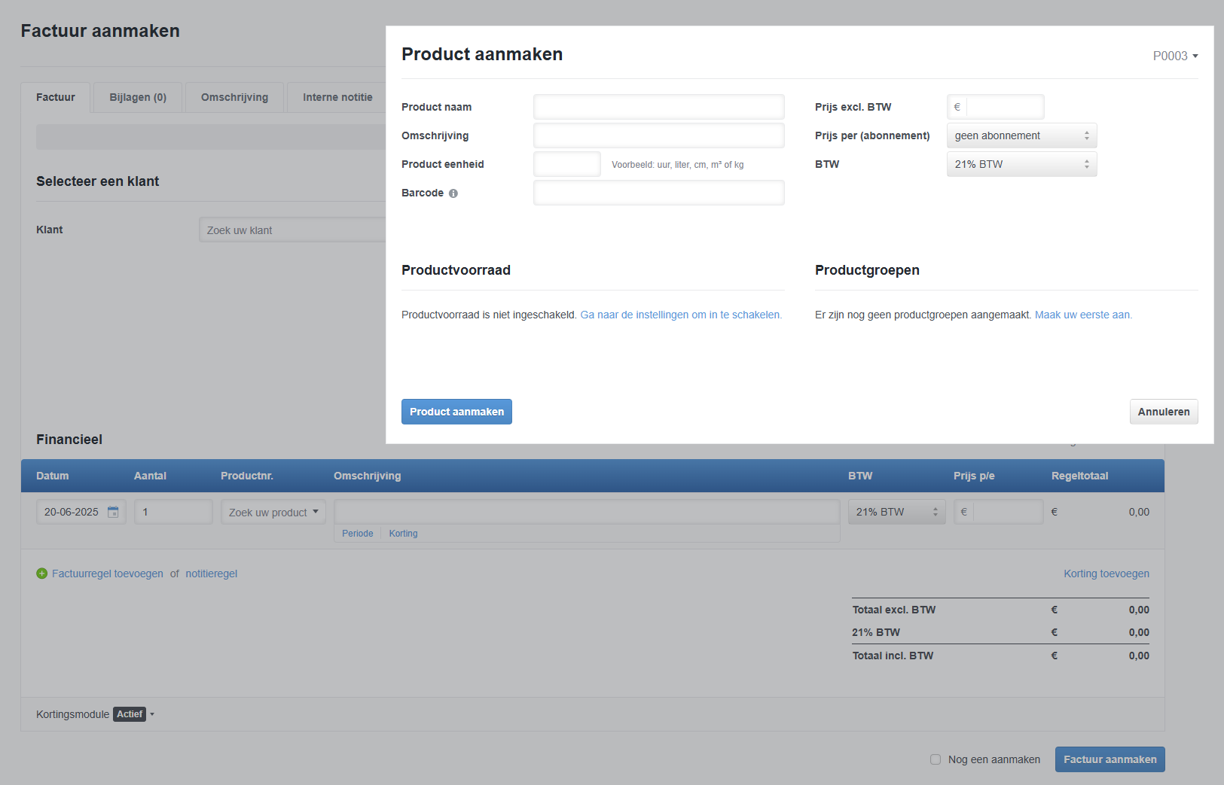Click the info icon beside the Barcode label

click(x=453, y=193)
